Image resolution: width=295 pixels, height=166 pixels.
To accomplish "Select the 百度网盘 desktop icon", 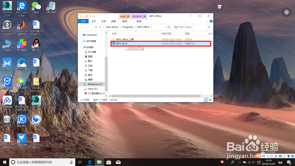I will pyautogui.click(x=7, y=102).
